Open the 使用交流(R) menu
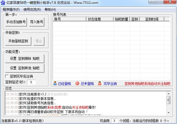The width and height of the screenshot is (177, 124). click(x=32, y=10)
